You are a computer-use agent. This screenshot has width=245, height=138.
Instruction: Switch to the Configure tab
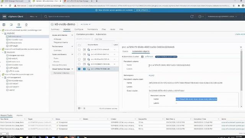(79, 29)
